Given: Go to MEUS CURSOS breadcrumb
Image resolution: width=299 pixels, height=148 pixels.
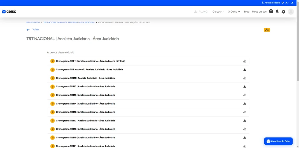Looking at the screenshot, I should point(33,22).
